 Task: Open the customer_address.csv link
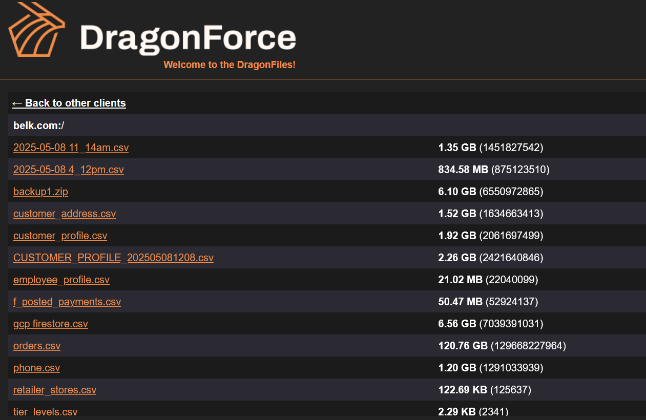[x=65, y=214]
